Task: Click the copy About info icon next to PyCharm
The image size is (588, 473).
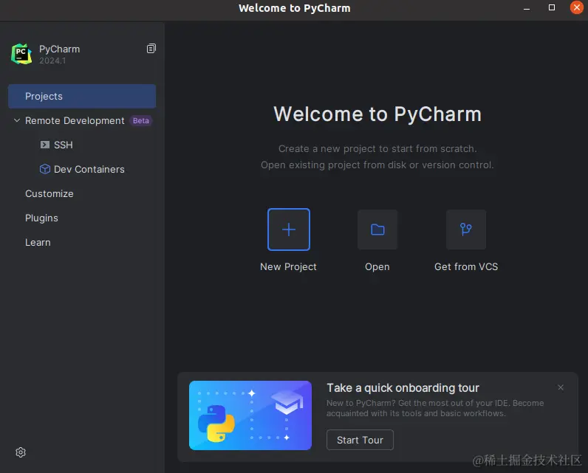Action: point(151,48)
